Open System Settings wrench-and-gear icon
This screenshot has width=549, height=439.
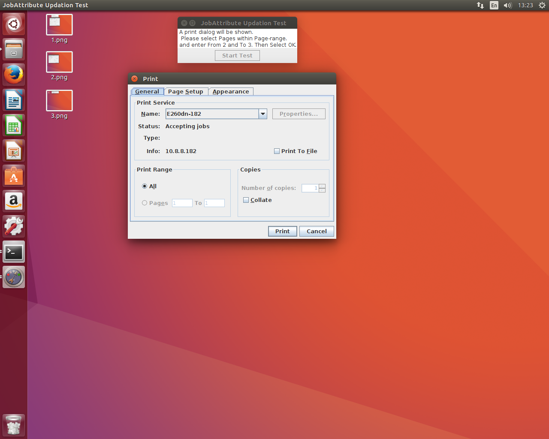(x=14, y=227)
